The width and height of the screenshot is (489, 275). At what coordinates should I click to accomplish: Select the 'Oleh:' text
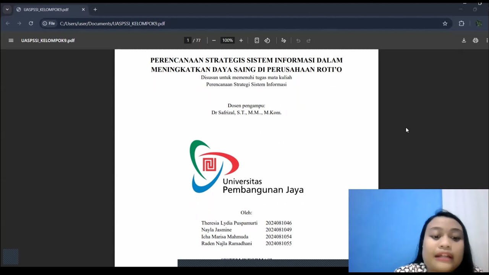click(x=246, y=213)
